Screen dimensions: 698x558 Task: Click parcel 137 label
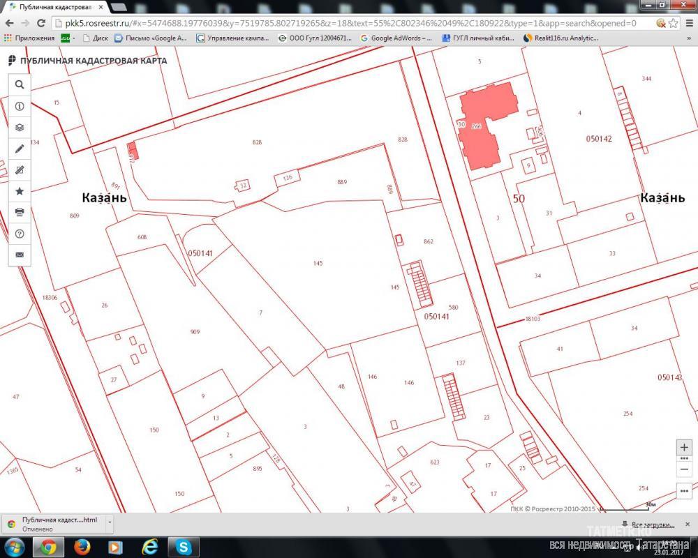coord(460,363)
